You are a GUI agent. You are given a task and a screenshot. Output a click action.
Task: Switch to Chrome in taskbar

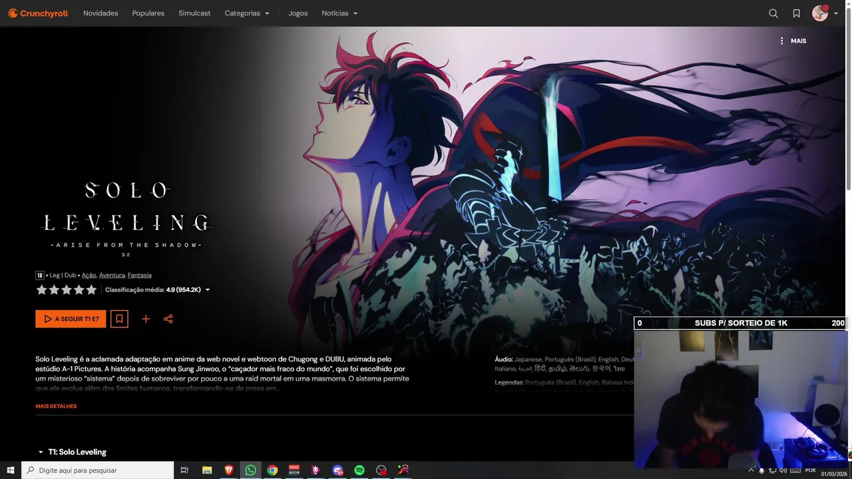pos(272,470)
